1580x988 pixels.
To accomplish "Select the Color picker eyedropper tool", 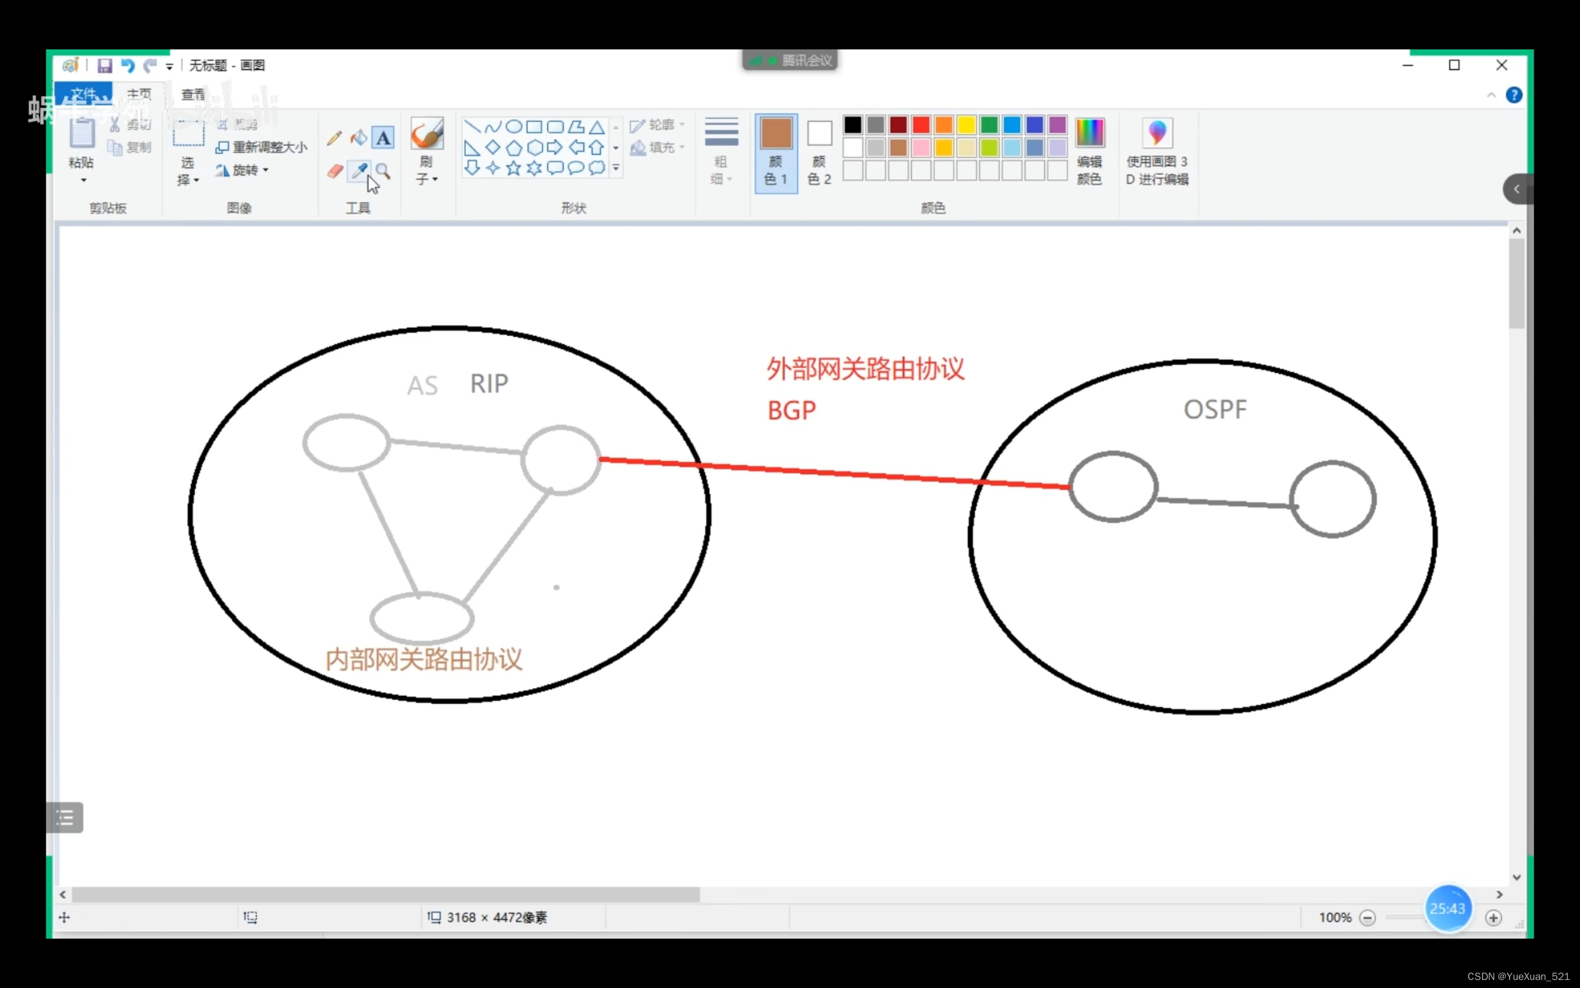I will point(359,171).
